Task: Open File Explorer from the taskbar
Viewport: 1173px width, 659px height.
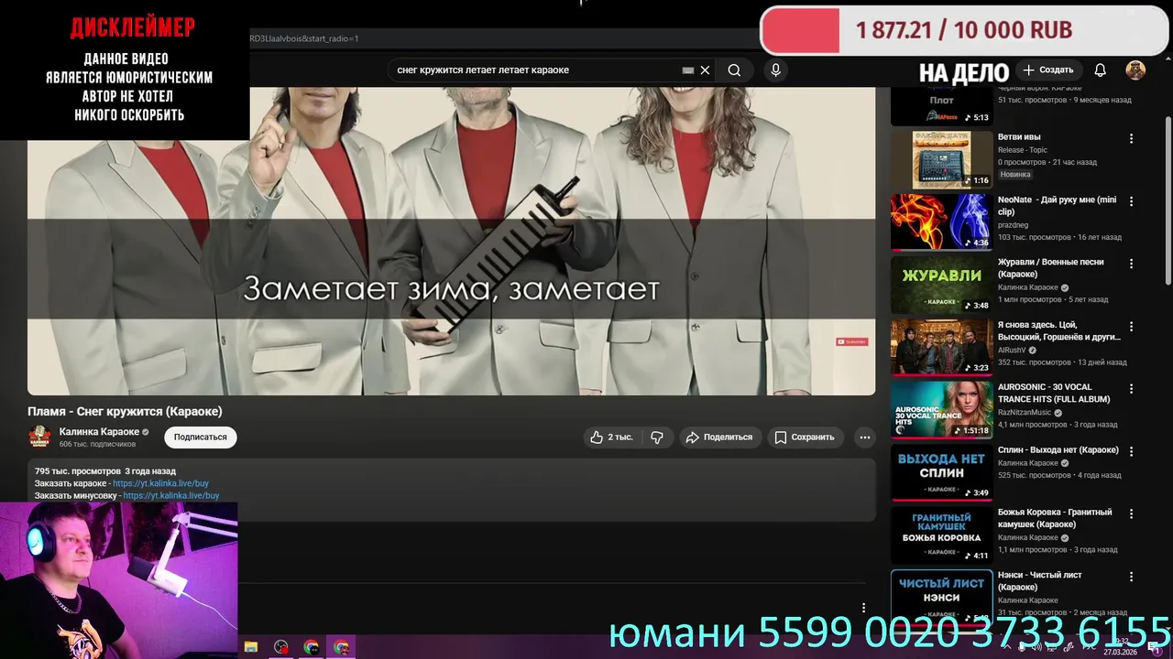Action: click(251, 647)
